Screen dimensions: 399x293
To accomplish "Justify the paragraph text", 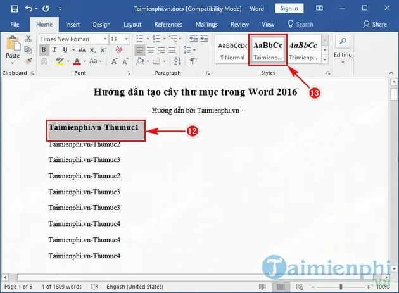I will [172, 50].
